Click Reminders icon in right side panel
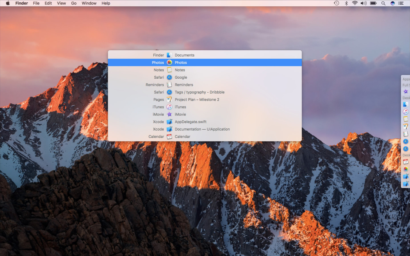The height and width of the screenshot is (256, 410). [405, 134]
